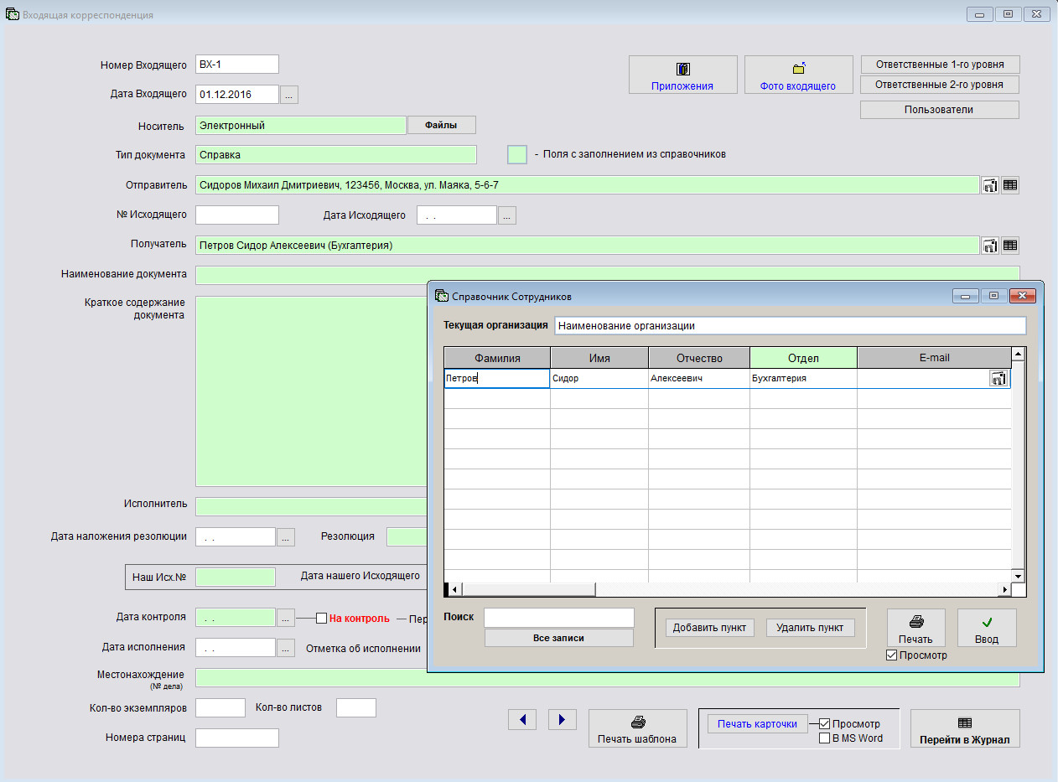The width and height of the screenshot is (1058, 782).
Task: Enable the На контроль checkbox
Action: click(x=321, y=619)
